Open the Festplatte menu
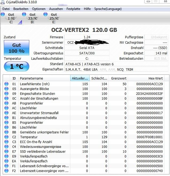The height and width of the screenshot is (176, 170). coord(73,9)
